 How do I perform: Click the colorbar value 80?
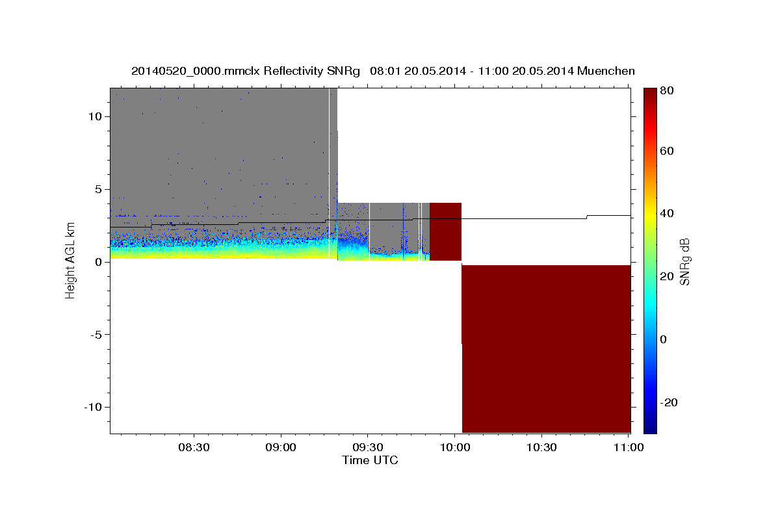point(667,90)
